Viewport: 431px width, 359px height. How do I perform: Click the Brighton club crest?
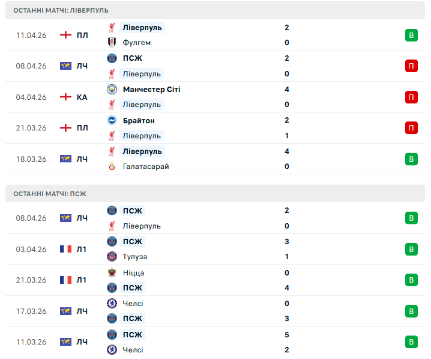(112, 120)
